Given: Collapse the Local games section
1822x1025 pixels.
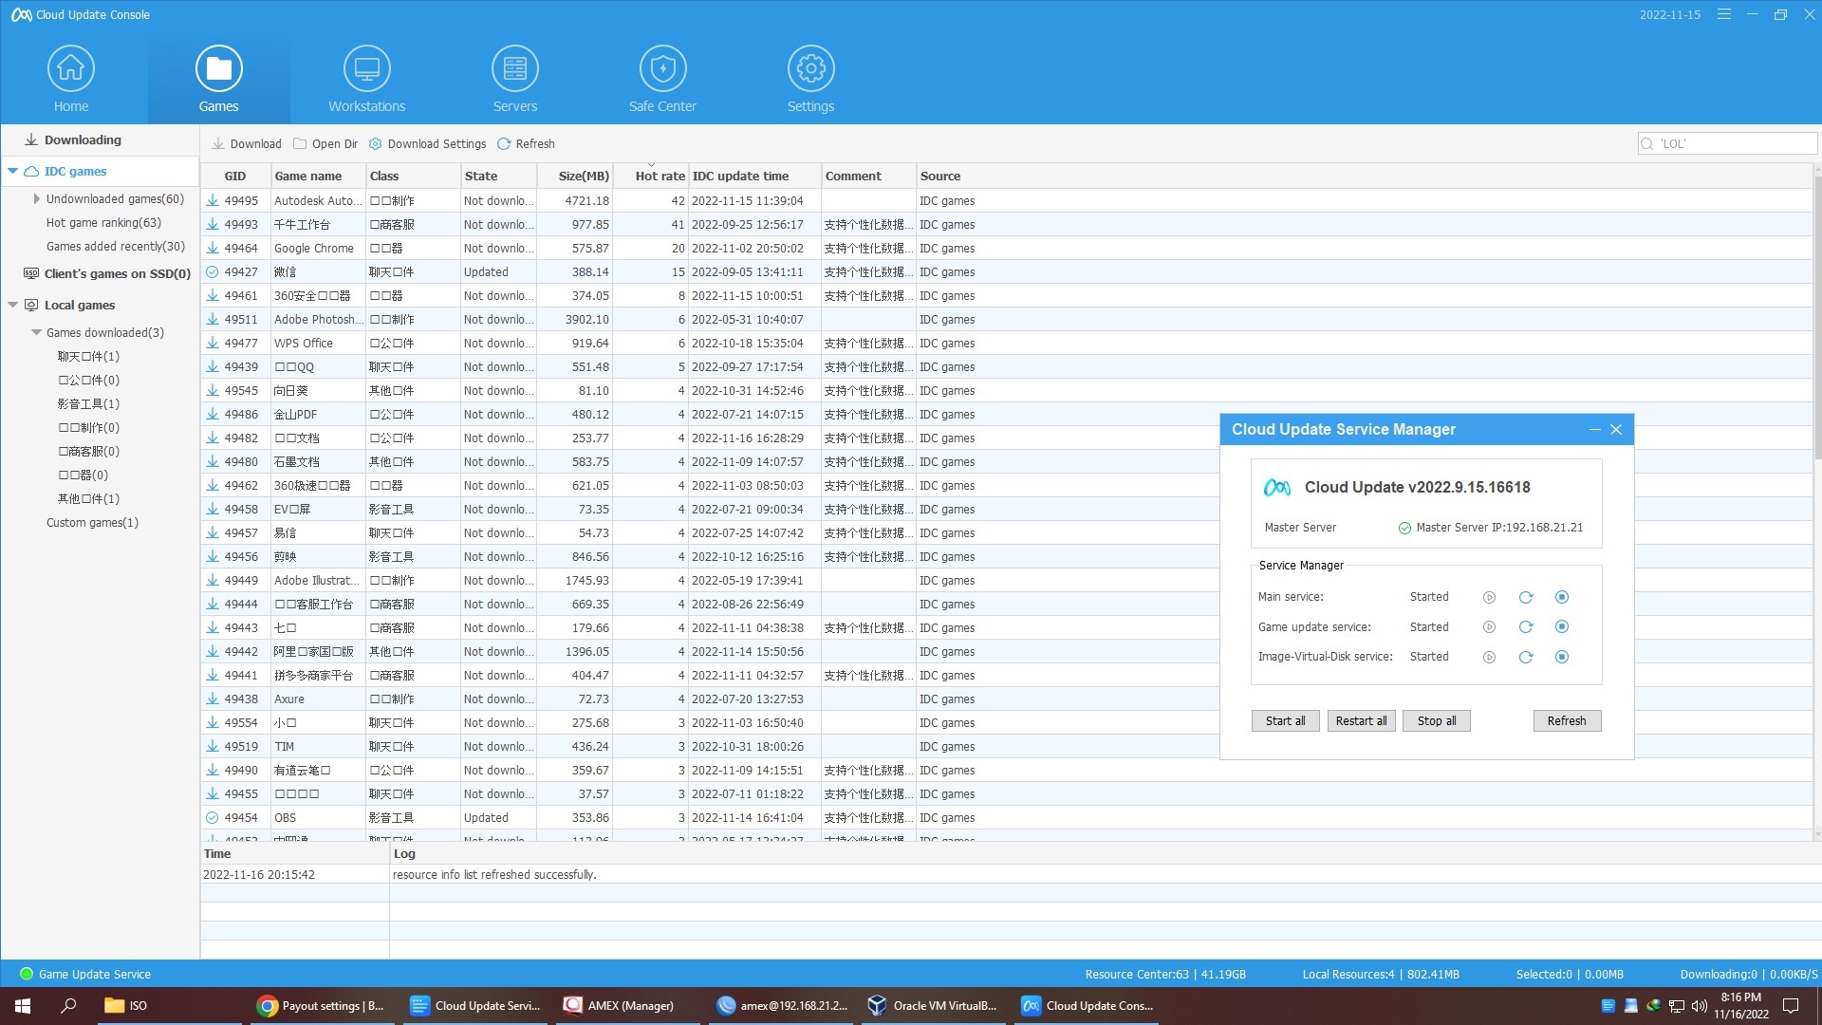Looking at the screenshot, I should tap(11, 305).
